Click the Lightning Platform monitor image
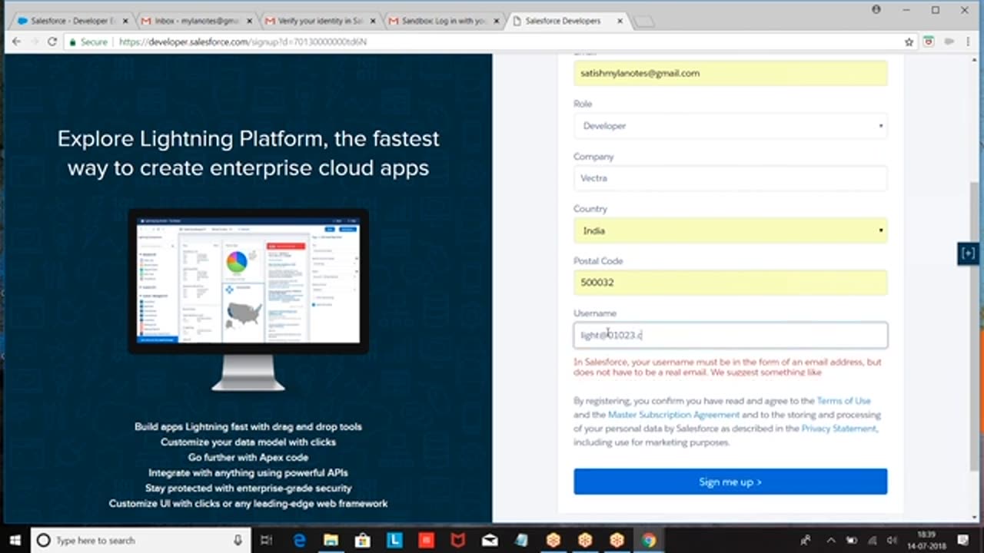This screenshot has height=553, width=984. pos(248,300)
